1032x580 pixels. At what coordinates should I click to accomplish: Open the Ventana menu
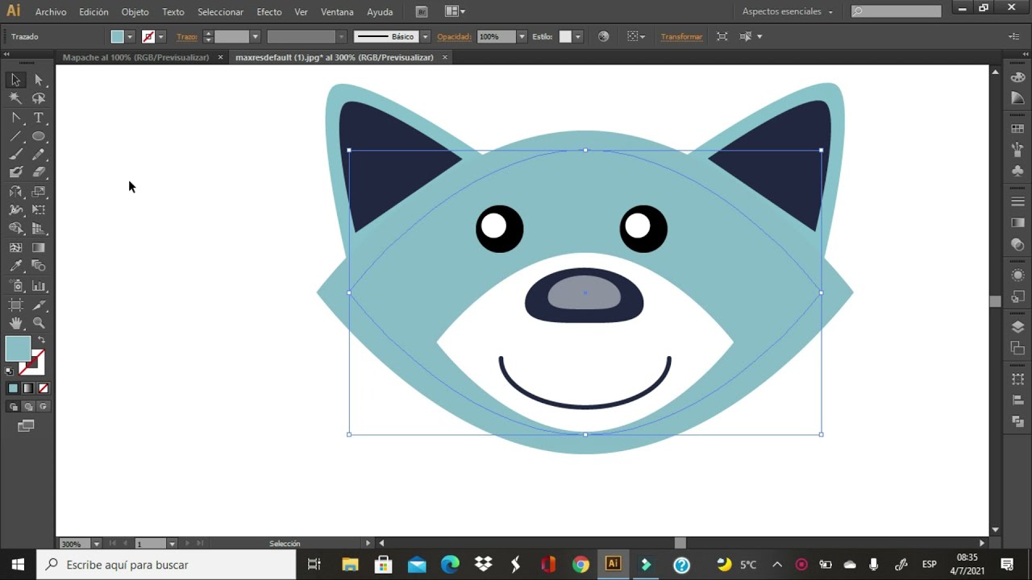[x=337, y=12]
